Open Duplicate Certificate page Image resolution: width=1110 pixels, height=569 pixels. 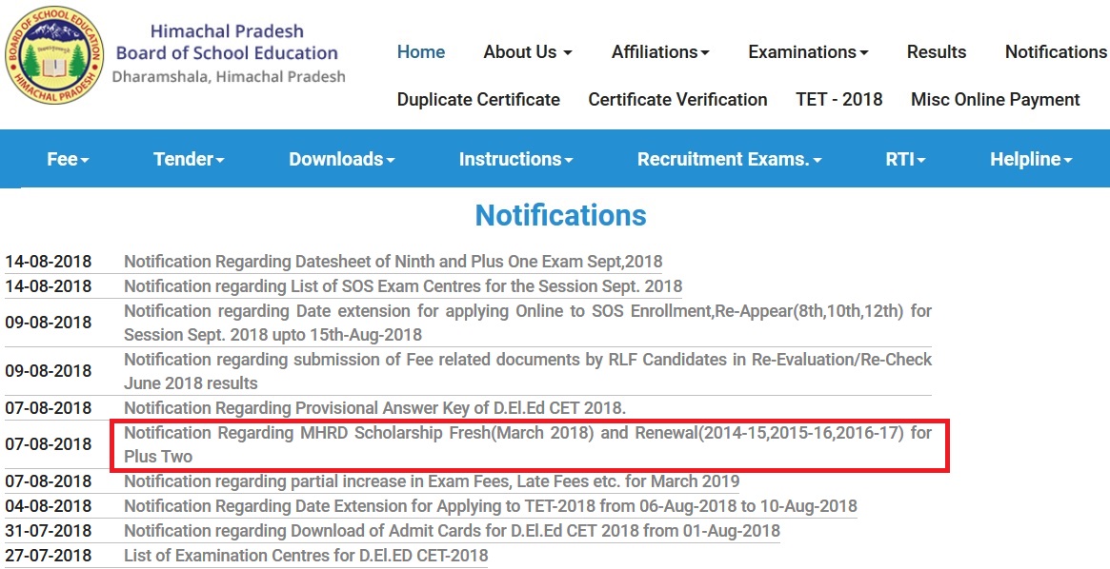pos(478,100)
